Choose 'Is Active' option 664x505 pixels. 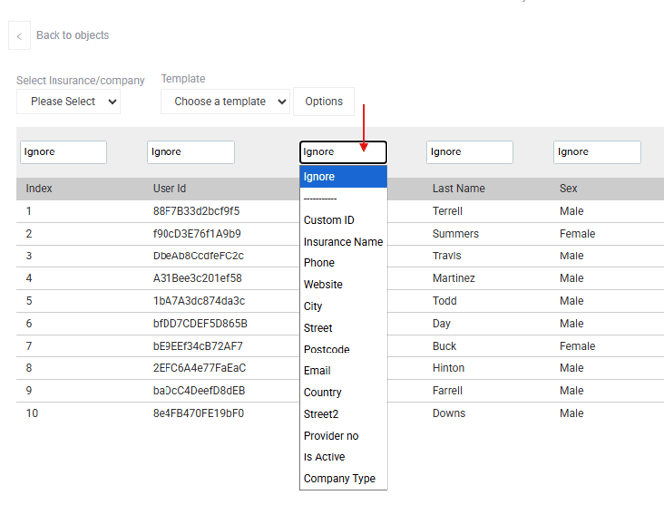pos(344,457)
